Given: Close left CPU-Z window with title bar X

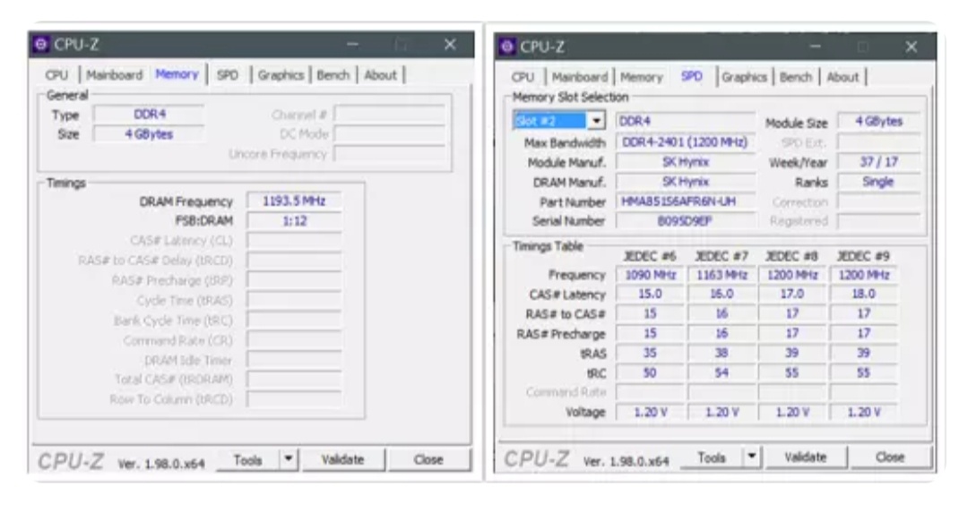Looking at the screenshot, I should pos(450,45).
